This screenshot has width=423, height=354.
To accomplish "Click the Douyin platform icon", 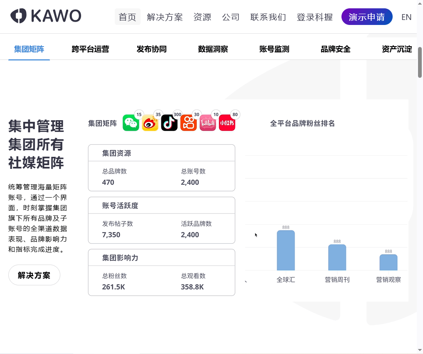I will [169, 123].
